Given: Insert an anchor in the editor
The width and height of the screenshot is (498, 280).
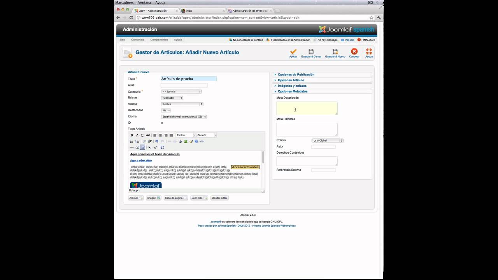Looking at the screenshot, I should point(180,142).
